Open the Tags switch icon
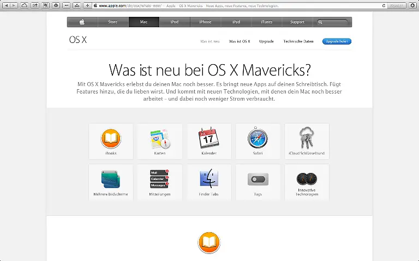This screenshot has width=419, height=261. point(258,179)
